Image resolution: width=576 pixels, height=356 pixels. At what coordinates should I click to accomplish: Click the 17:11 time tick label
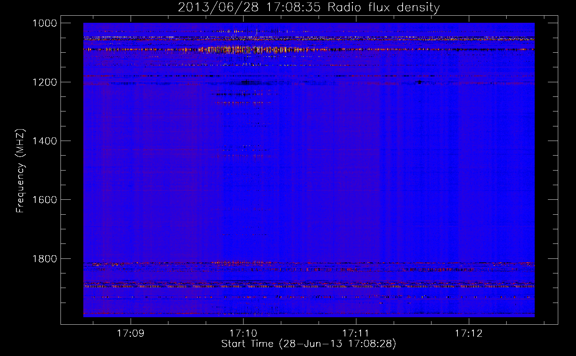(x=356, y=334)
